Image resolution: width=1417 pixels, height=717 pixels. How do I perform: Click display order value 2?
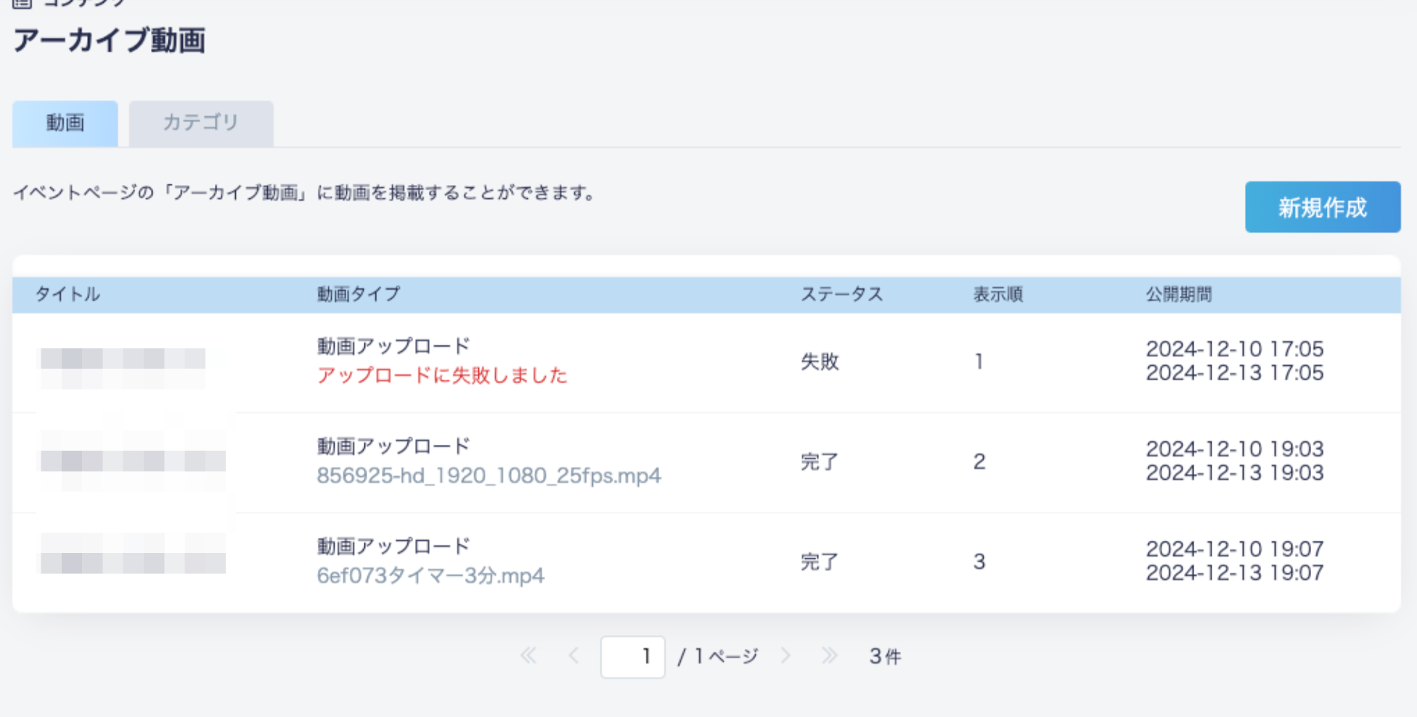click(x=979, y=462)
